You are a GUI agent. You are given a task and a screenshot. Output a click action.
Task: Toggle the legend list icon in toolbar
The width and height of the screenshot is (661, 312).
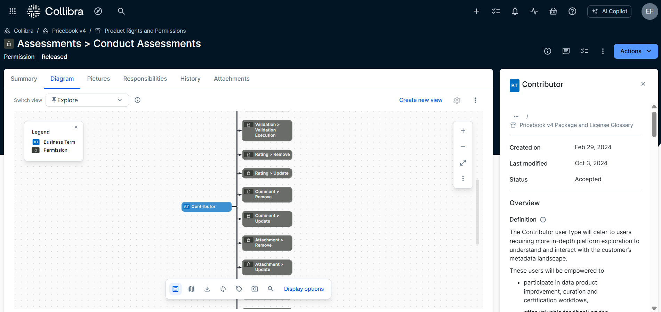(x=175, y=289)
